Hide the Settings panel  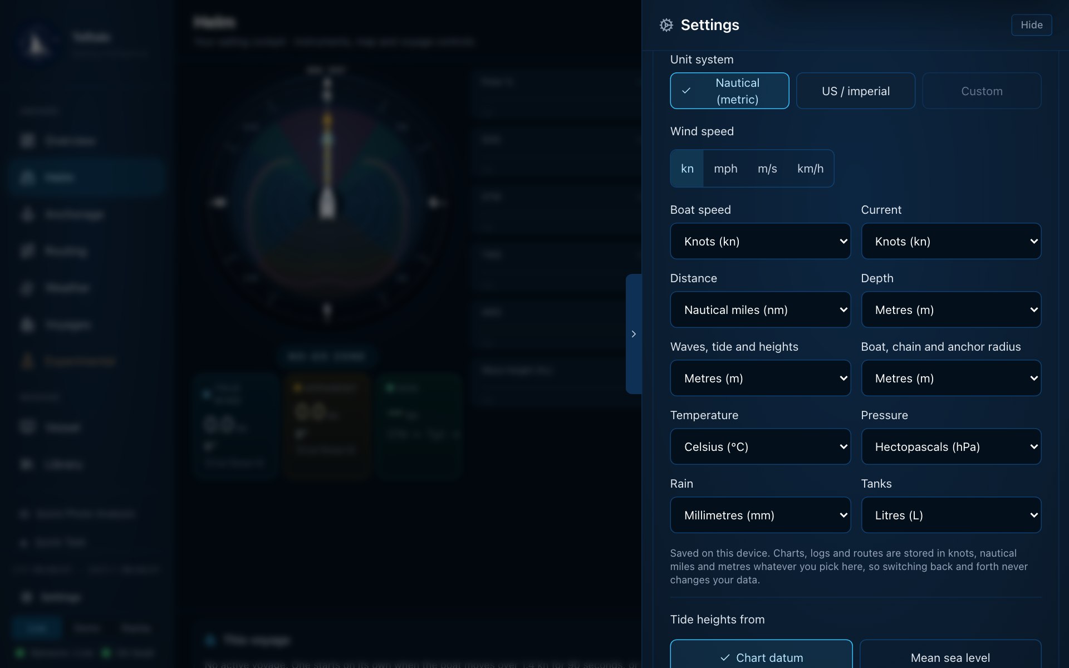click(1031, 25)
